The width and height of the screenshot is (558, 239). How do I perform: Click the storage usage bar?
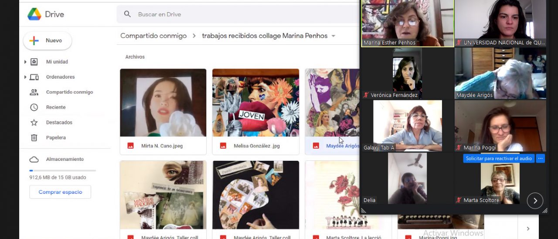pyautogui.click(x=62, y=170)
